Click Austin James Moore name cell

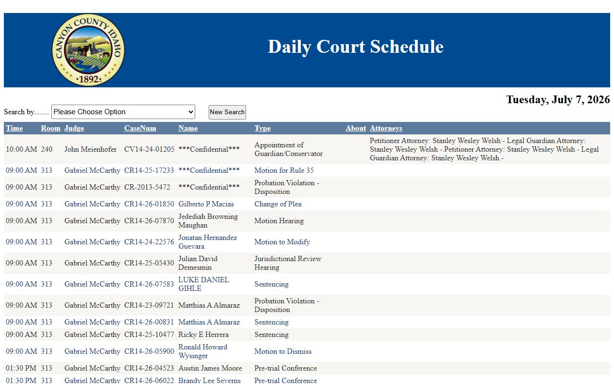coord(210,368)
